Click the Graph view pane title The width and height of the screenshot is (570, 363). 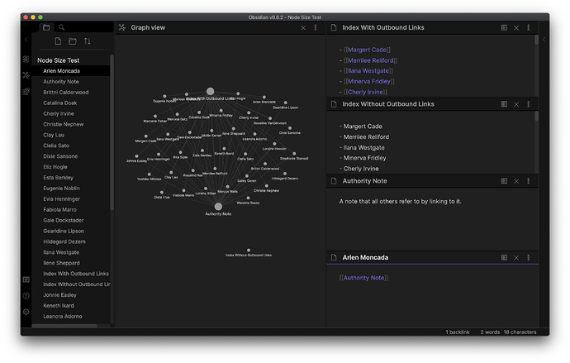[148, 27]
